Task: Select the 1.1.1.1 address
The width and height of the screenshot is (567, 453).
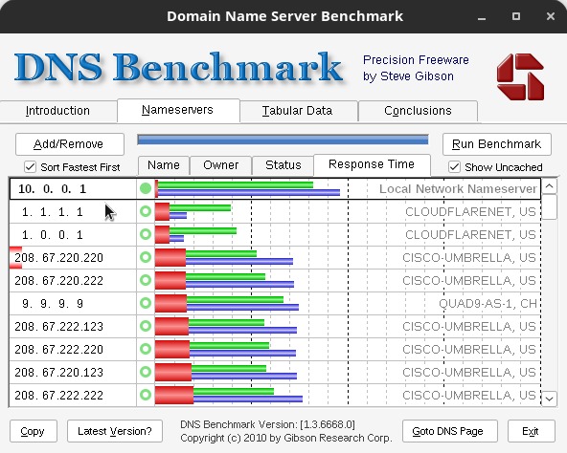Action: point(53,212)
